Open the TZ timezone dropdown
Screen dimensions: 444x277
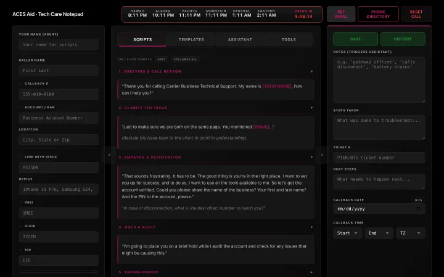[410, 233]
